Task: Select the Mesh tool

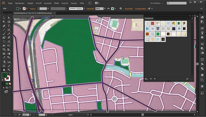Action: [x=4, y=54]
